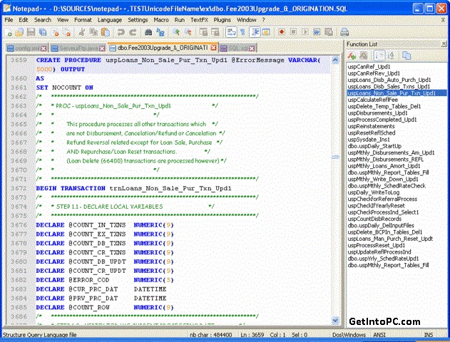Click the Close document toolbar icon

pyautogui.click(x=54, y=32)
